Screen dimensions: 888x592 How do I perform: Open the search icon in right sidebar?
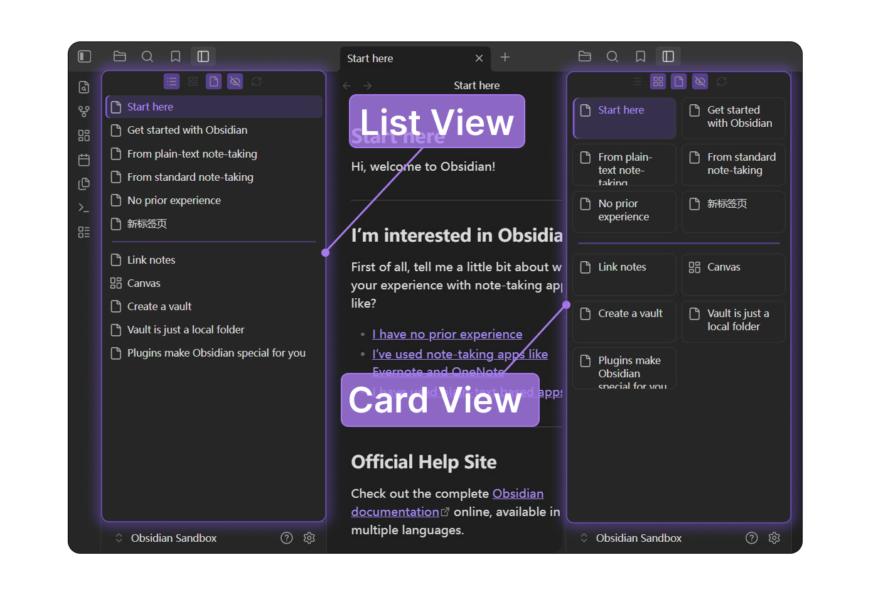[x=613, y=57]
